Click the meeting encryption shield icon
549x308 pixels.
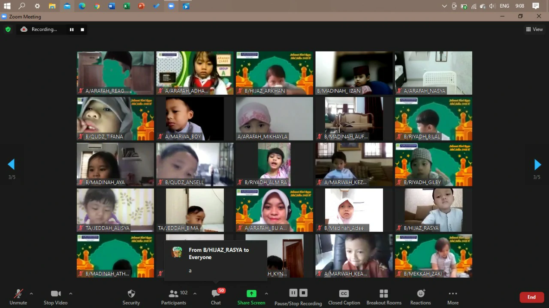tap(8, 29)
